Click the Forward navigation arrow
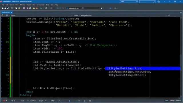This screenshot has height=103, width=183. click(115, 8)
